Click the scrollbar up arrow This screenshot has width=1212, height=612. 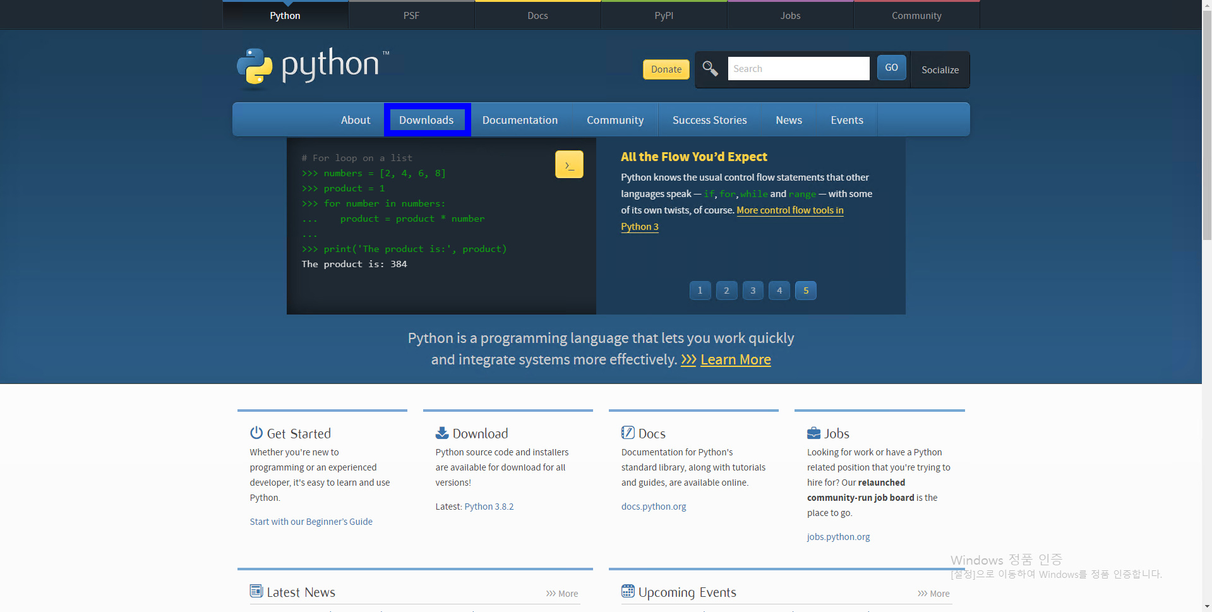tap(1207, 5)
